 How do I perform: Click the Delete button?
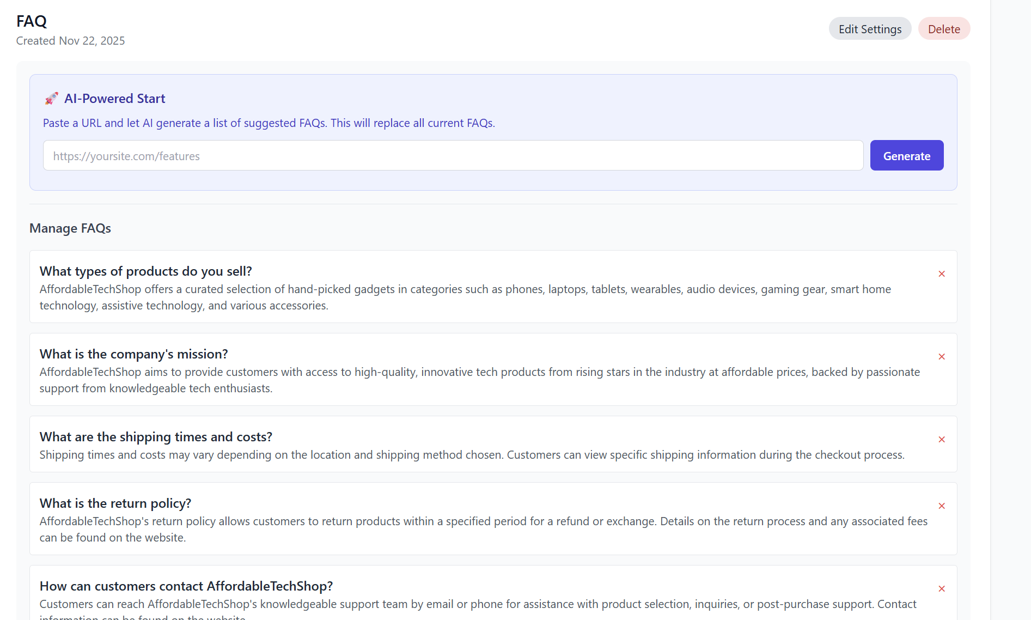click(x=944, y=28)
